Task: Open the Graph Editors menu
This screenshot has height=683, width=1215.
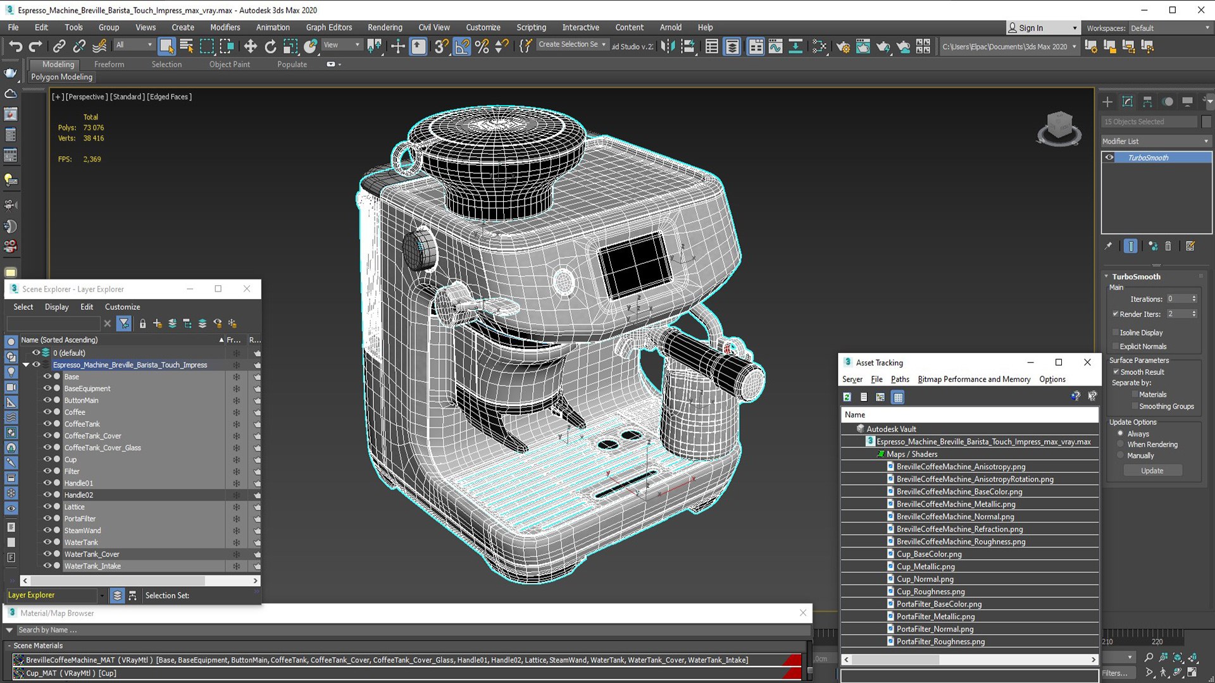Action: [329, 27]
